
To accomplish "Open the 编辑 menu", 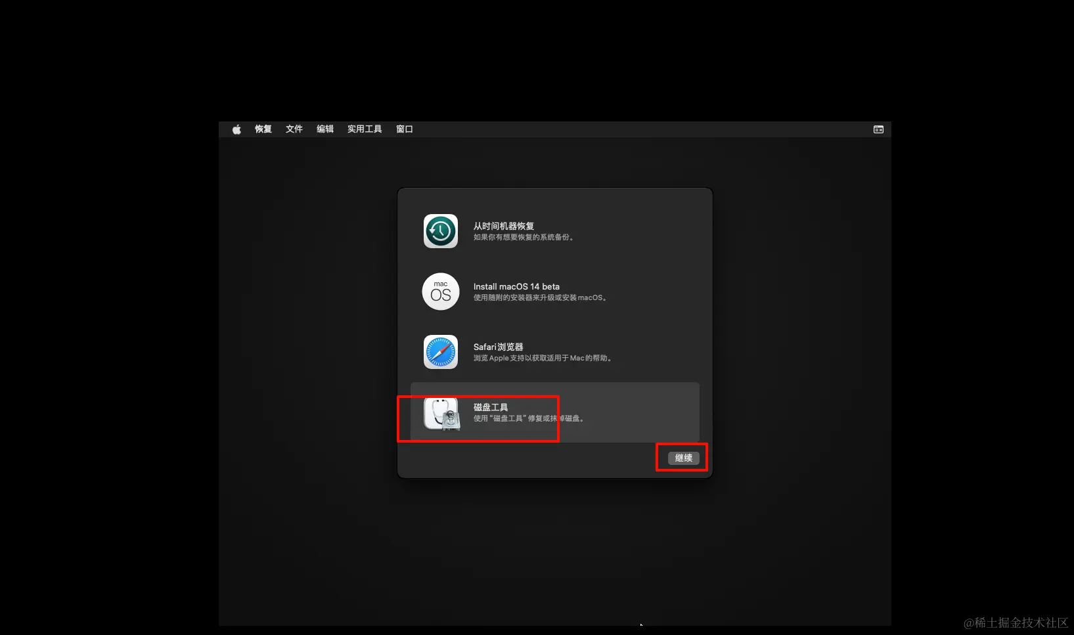I will tap(325, 129).
